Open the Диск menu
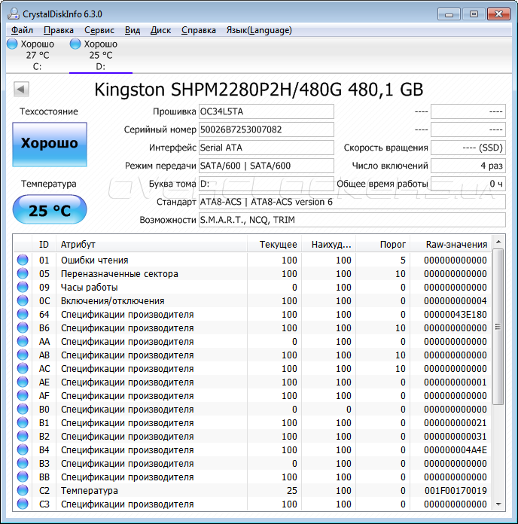The image size is (518, 524). pyautogui.click(x=161, y=30)
